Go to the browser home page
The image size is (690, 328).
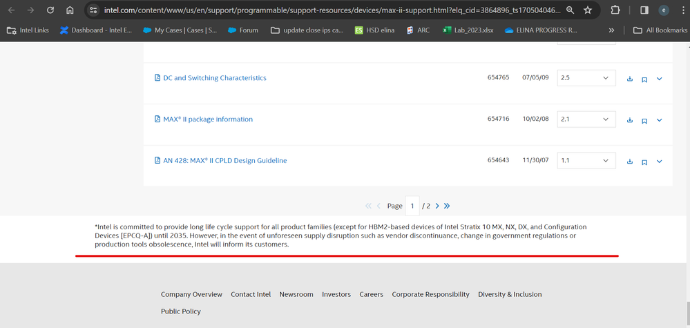[x=70, y=10]
